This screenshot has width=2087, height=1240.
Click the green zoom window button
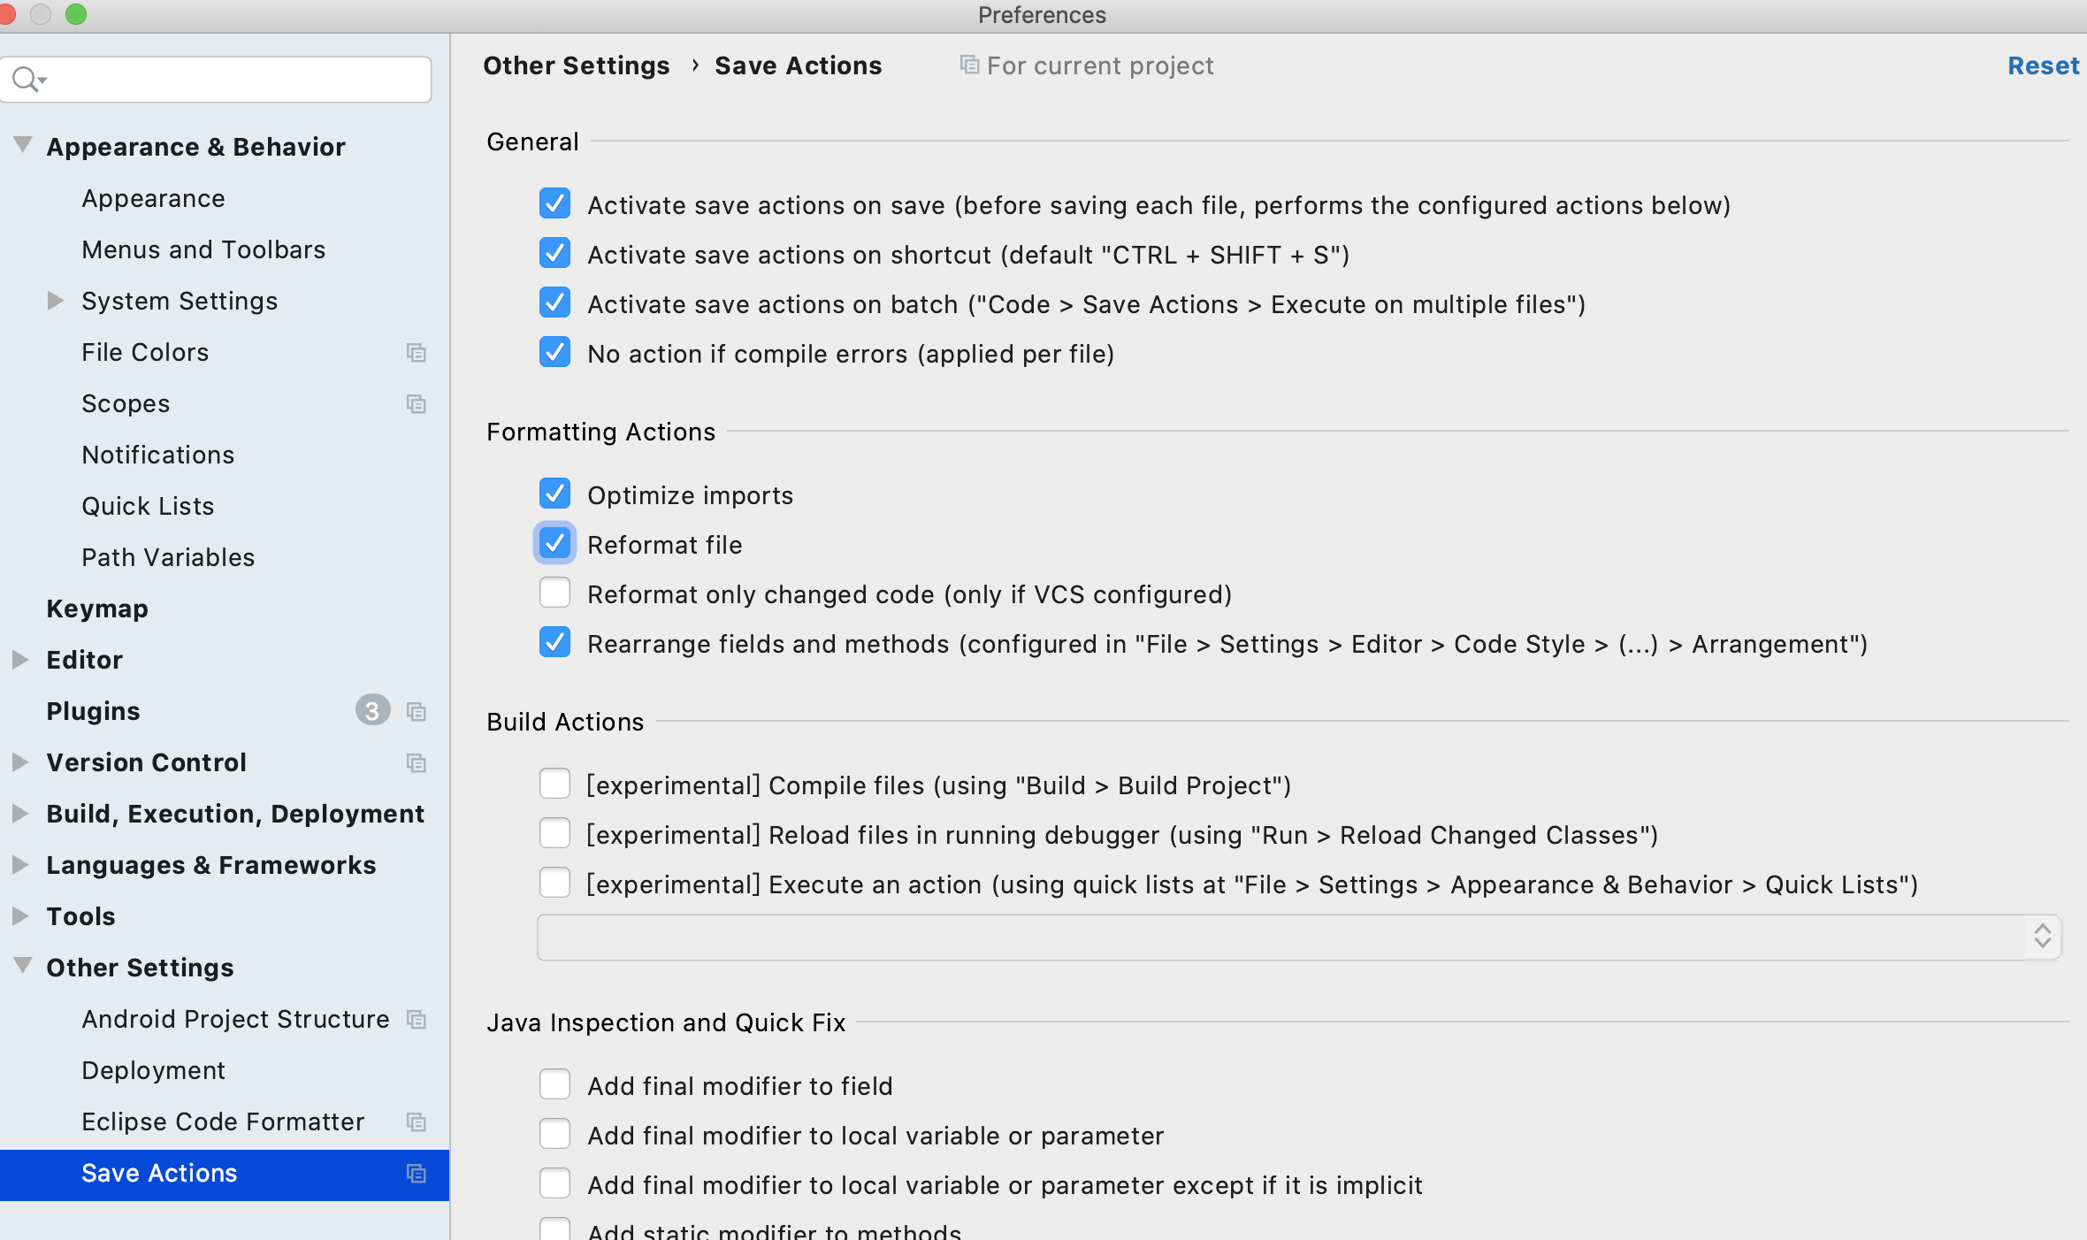[x=76, y=14]
